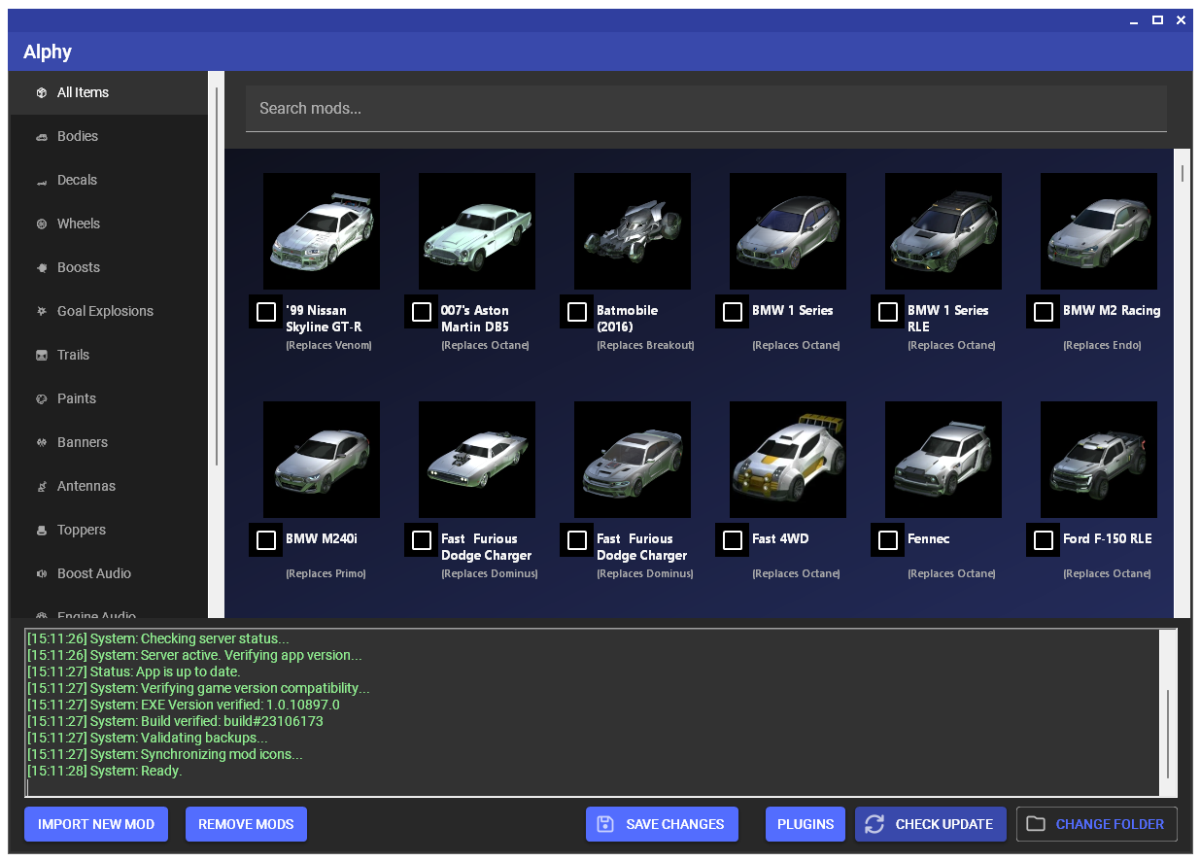Click 'Build verified: build#23106173' log line
Image resolution: width=1200 pixels, height=861 pixels.
pos(175,722)
